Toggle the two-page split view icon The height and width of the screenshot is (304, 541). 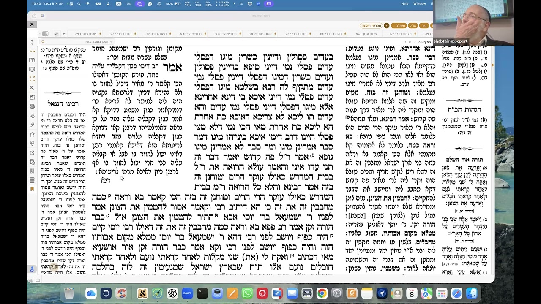click(45, 34)
